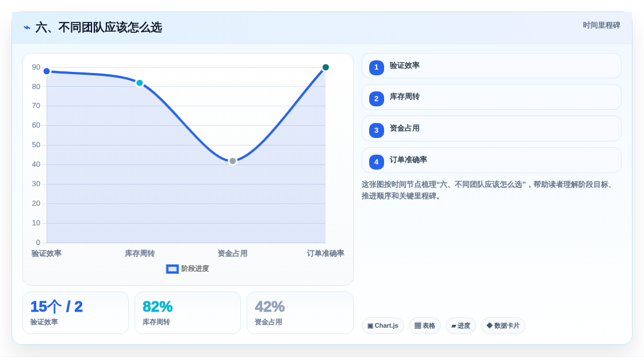Click the x-axis label 验证效率
Screen dimensions: 644x357
[x=47, y=254]
